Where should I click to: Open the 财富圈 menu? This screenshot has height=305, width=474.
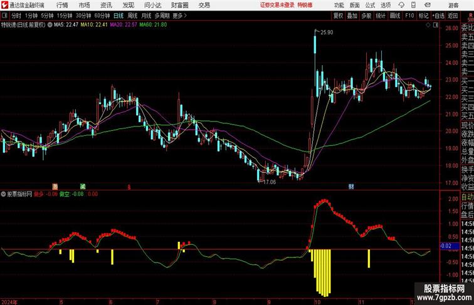coord(179,5)
